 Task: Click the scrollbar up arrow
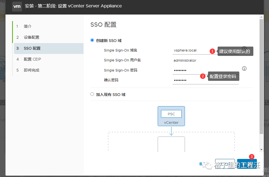[261, 17]
